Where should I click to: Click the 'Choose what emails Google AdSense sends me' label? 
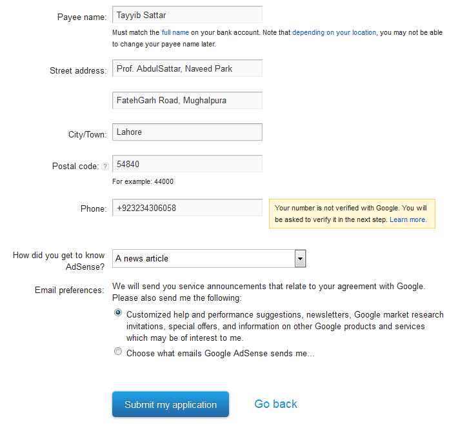[x=220, y=353]
